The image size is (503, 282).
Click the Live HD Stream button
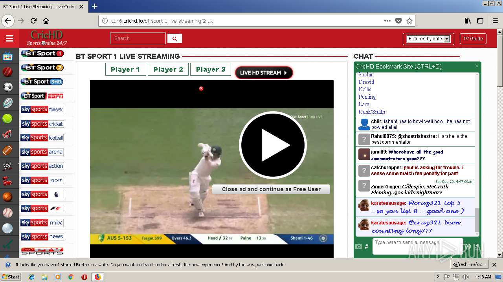264,73
